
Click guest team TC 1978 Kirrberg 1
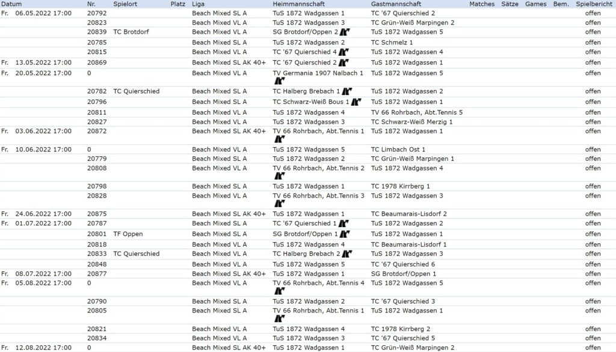coord(400,187)
